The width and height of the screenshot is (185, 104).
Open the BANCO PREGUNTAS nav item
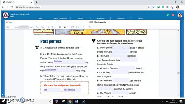60,18
